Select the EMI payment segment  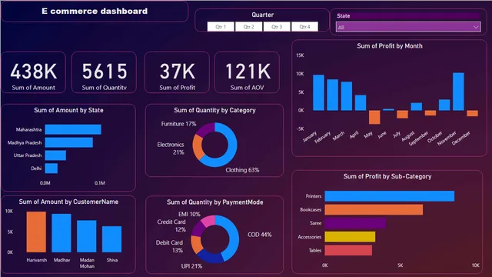208,221
